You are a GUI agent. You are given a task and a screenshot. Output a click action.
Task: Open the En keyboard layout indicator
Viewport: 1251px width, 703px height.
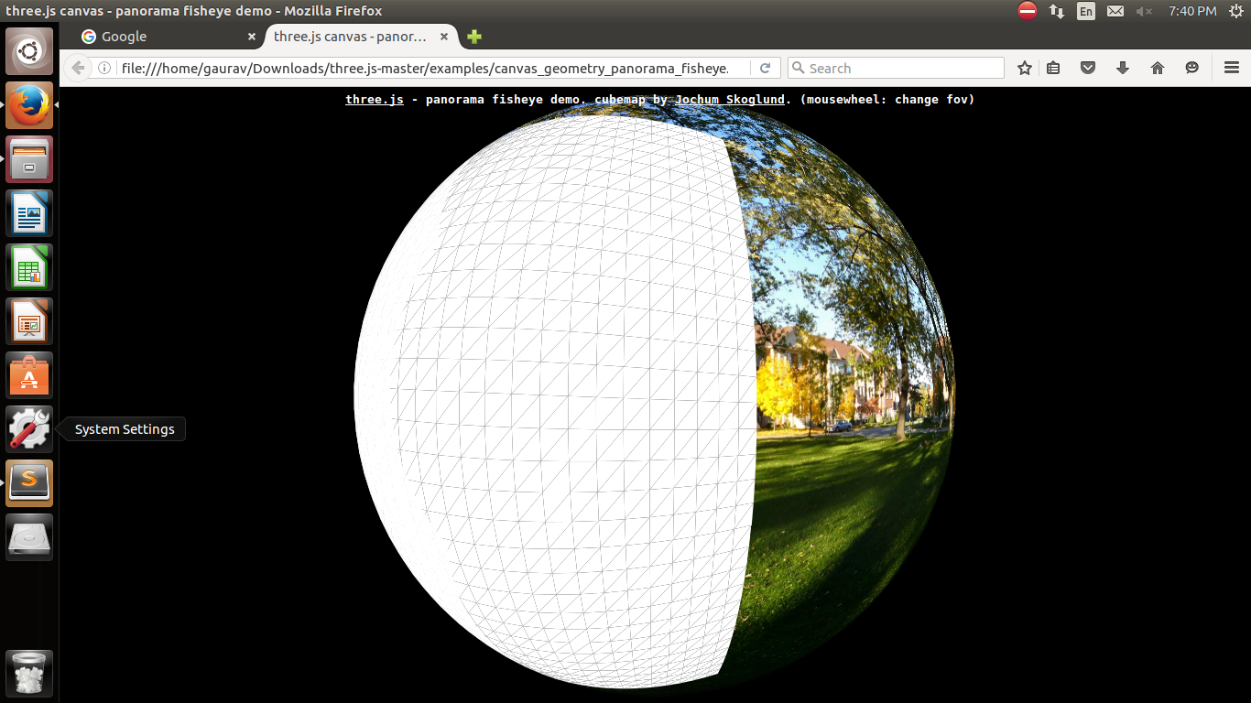tap(1086, 11)
